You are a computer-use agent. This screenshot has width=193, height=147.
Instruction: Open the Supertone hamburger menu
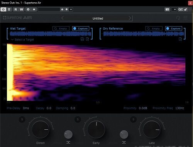pyautogui.click(x=185, y=18)
